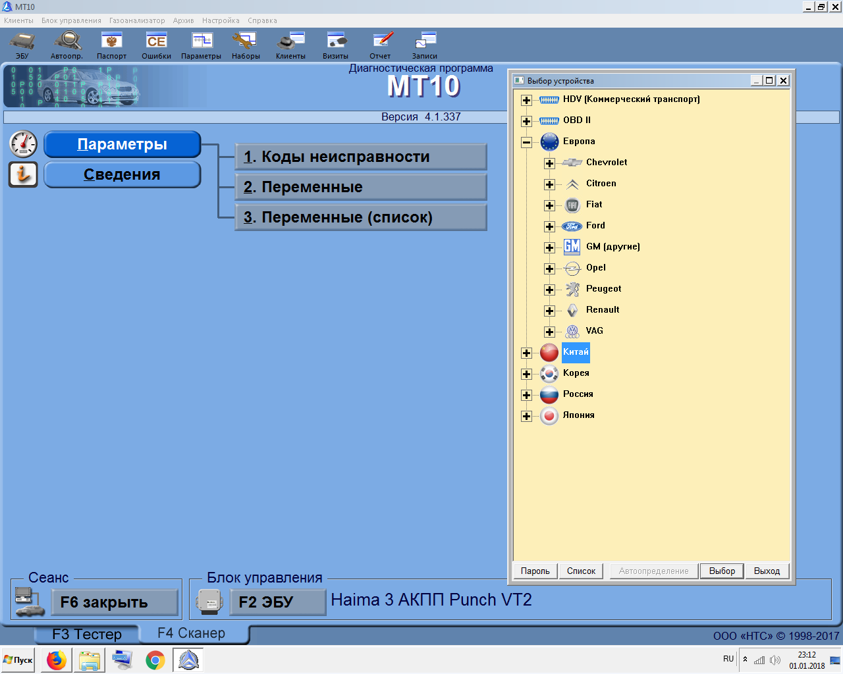
Task: Click the gauge icon beside Параметры
Action: tap(24, 144)
